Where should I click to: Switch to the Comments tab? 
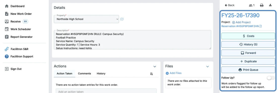tap(84, 73)
